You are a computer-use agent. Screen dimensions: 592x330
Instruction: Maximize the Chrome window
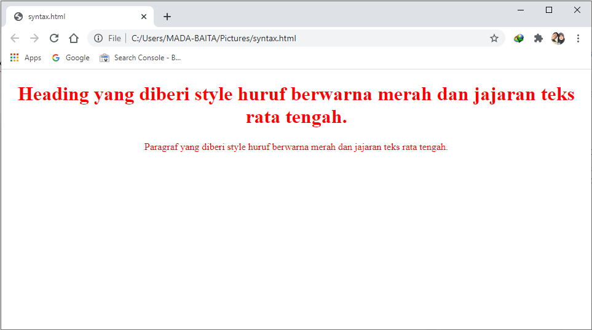click(549, 10)
